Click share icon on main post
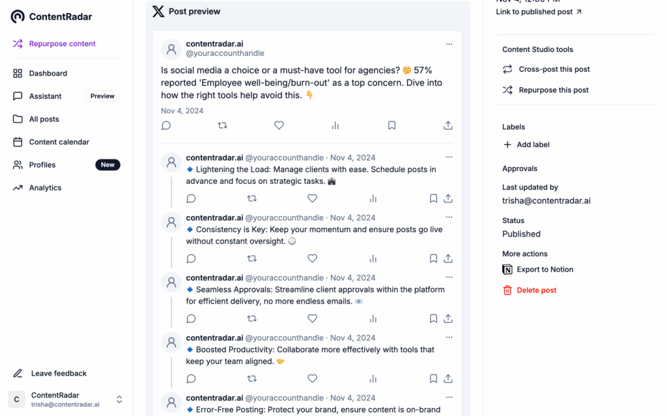 click(x=448, y=125)
